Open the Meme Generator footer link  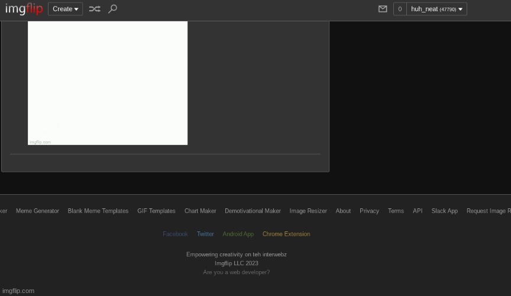pyautogui.click(x=37, y=211)
